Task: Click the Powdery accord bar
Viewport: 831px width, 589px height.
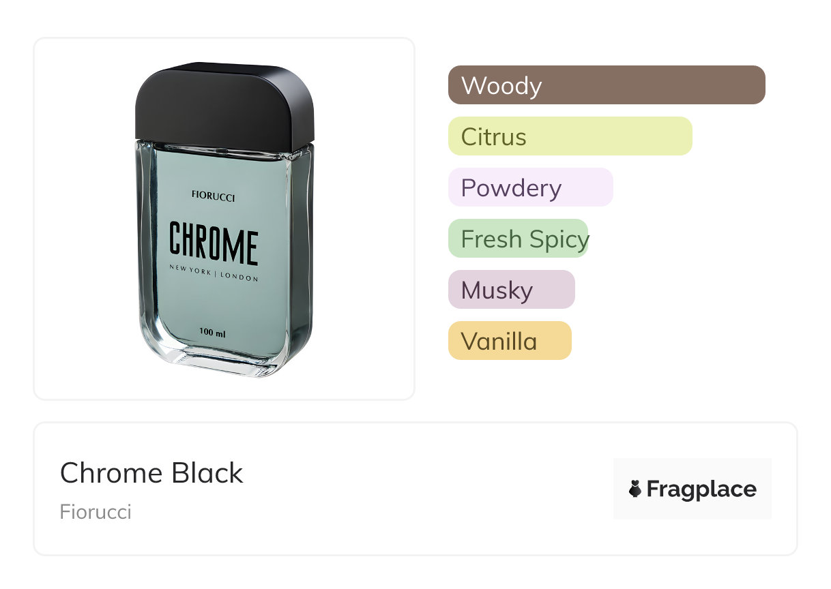Action: click(530, 187)
